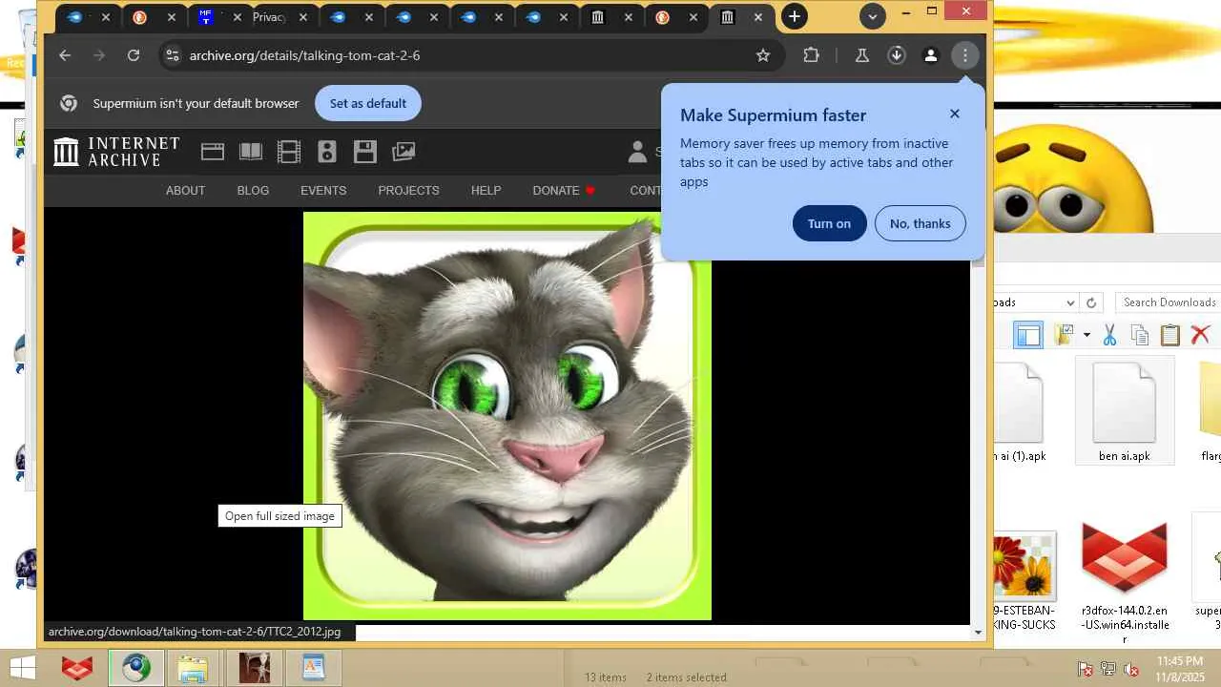
Task: Close the active archive.org tab
Action: click(758, 17)
